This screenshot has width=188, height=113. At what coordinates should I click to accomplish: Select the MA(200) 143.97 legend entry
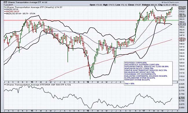[x=12, y=11]
